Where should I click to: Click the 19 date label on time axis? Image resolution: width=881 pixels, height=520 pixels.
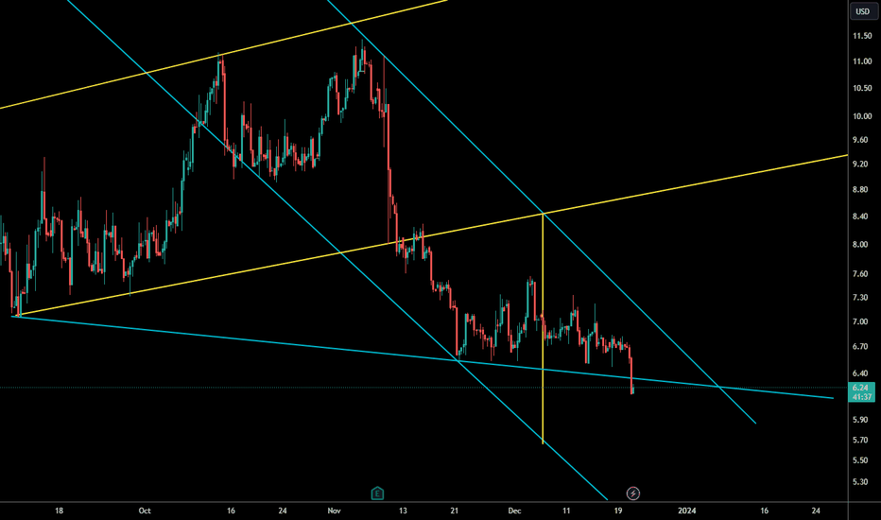tap(618, 511)
